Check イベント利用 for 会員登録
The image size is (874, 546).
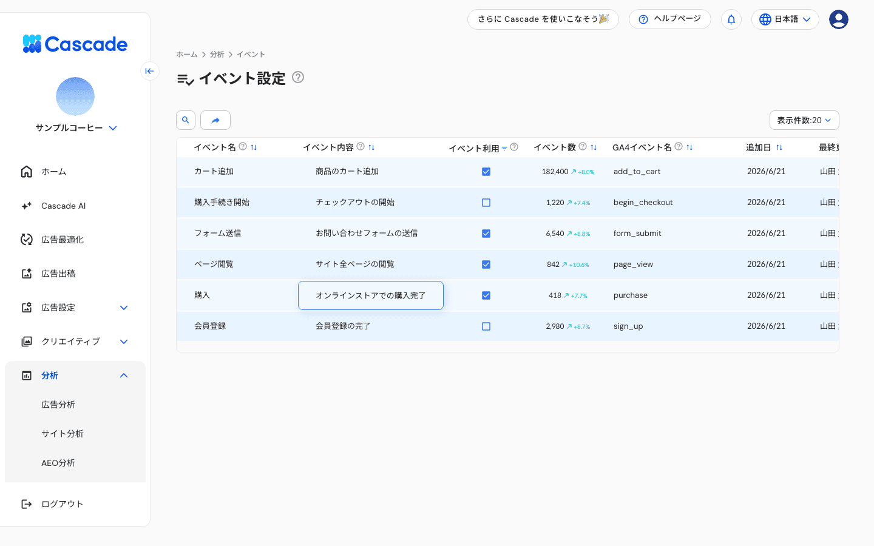tap(486, 326)
